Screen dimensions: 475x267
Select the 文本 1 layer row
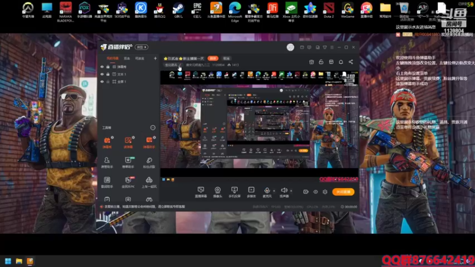point(128,74)
